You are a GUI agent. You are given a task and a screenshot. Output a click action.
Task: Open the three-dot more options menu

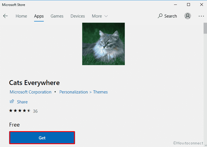(x=201, y=16)
